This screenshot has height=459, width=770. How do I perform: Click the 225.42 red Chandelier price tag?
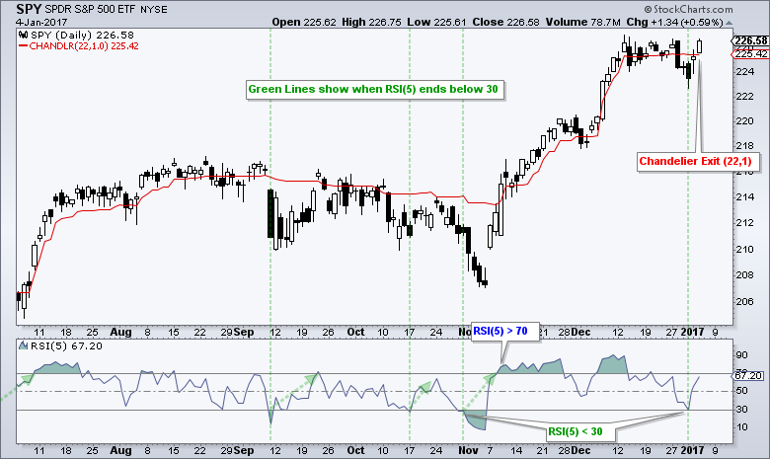tap(751, 54)
